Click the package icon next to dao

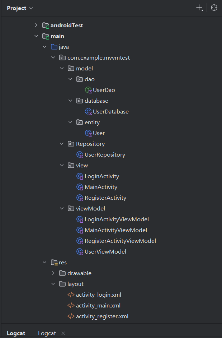click(x=79, y=79)
